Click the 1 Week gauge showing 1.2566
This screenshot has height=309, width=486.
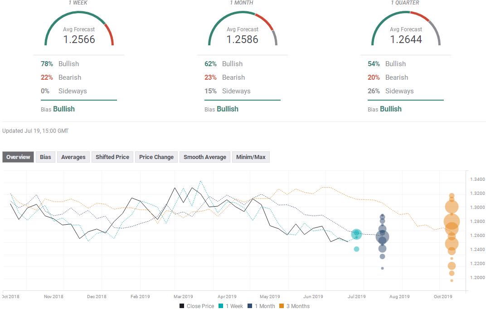pyautogui.click(x=79, y=29)
